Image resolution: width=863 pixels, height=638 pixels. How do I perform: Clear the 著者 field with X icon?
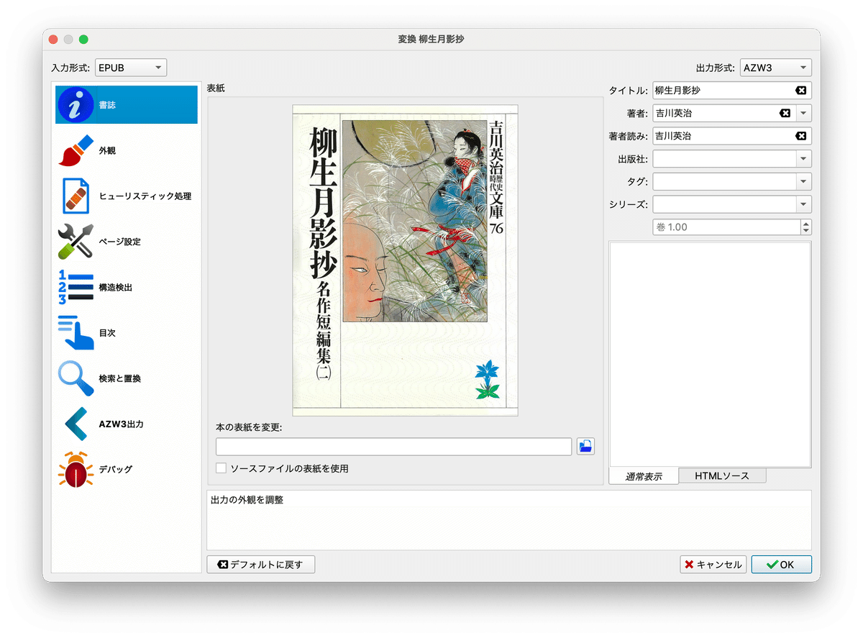point(785,113)
